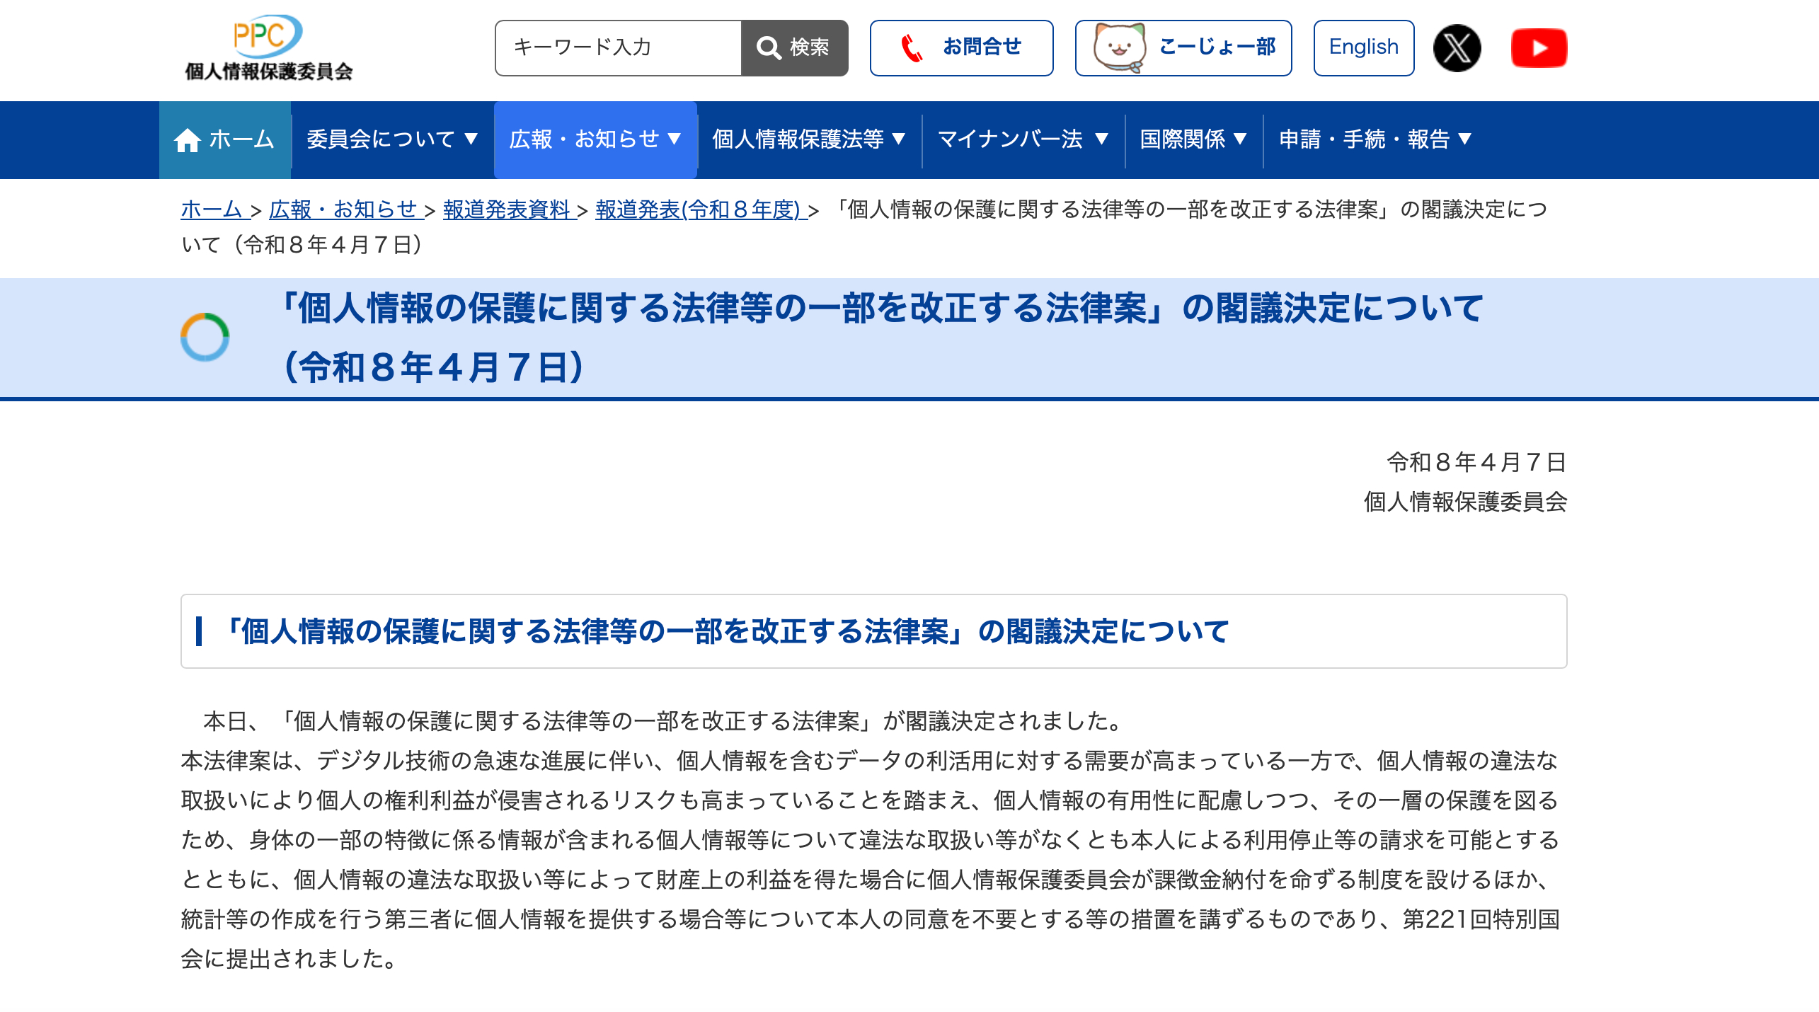The height and width of the screenshot is (1012, 1819).
Task: Click the phone icon on お問合せ
Action: [x=913, y=47]
